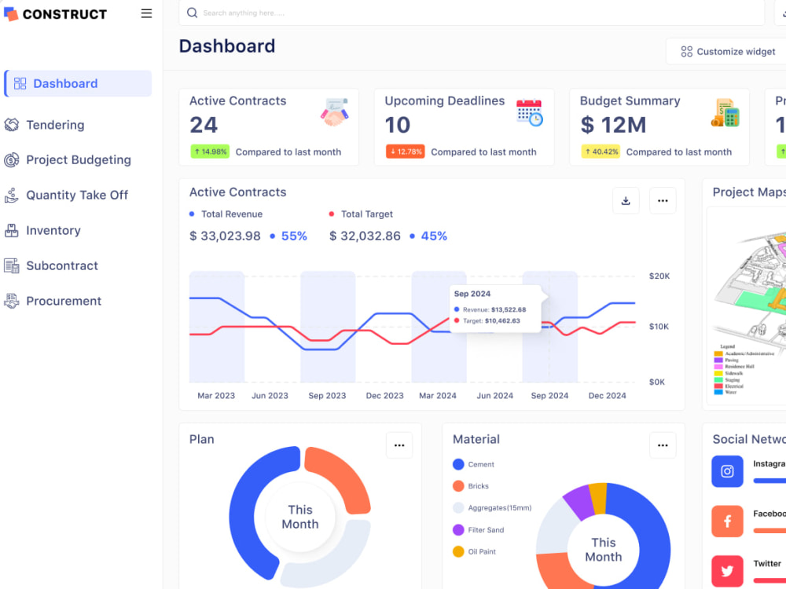The width and height of the screenshot is (786, 589).
Task: Click the 55% revenue percentage
Action: click(x=294, y=236)
